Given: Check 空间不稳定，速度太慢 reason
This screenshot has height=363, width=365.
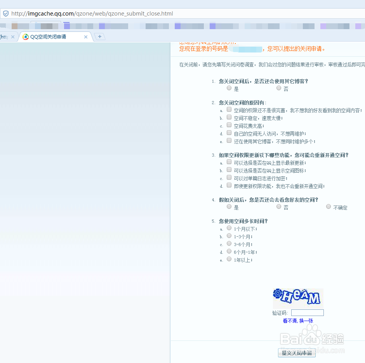Looking at the screenshot, I should (x=229, y=117).
